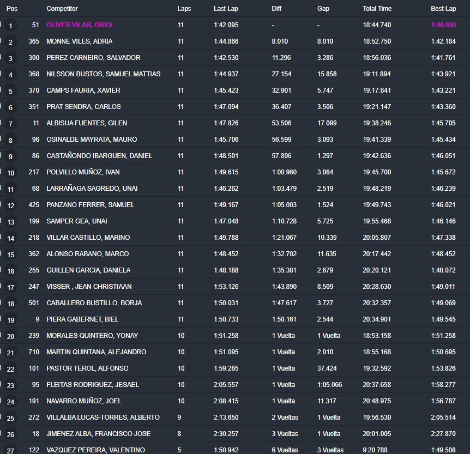The image size is (470, 454).
Task: Select competitor OLIVER VILAR, ORIOL
Action: tap(80, 25)
